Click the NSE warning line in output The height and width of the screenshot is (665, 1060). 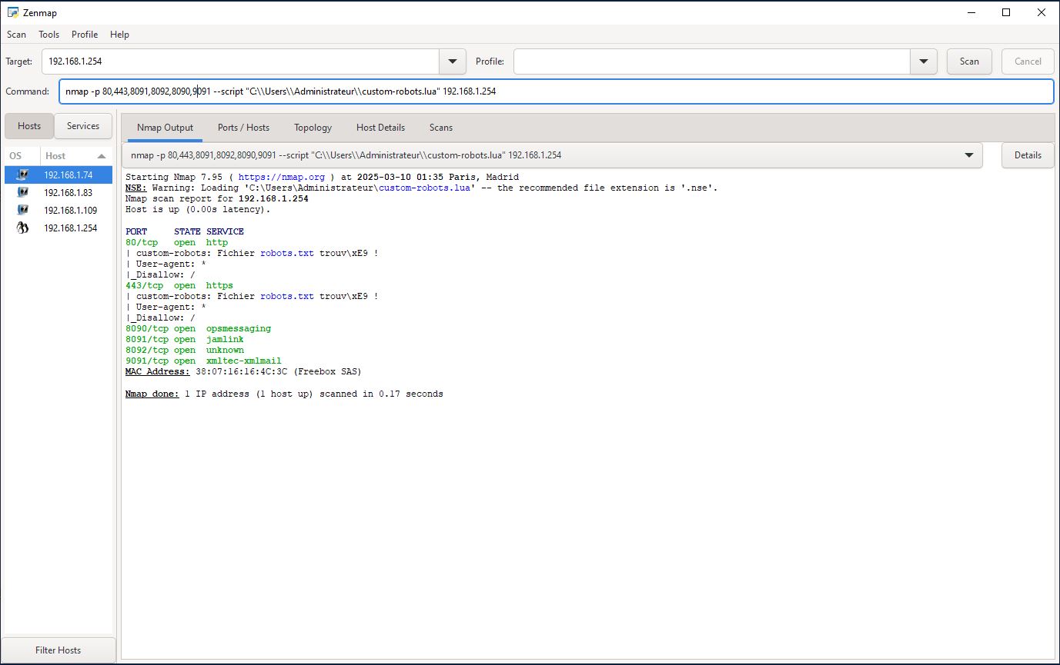point(421,188)
